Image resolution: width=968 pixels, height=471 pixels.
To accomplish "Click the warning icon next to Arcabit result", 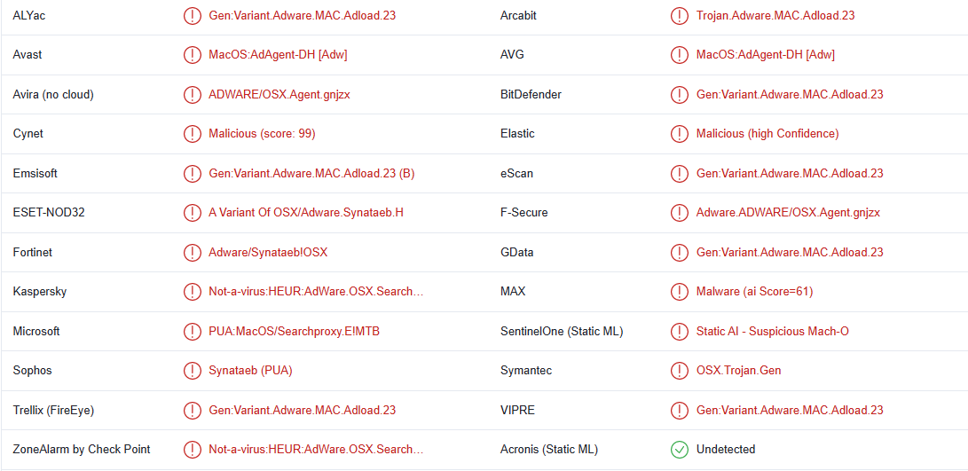I will click(x=680, y=16).
